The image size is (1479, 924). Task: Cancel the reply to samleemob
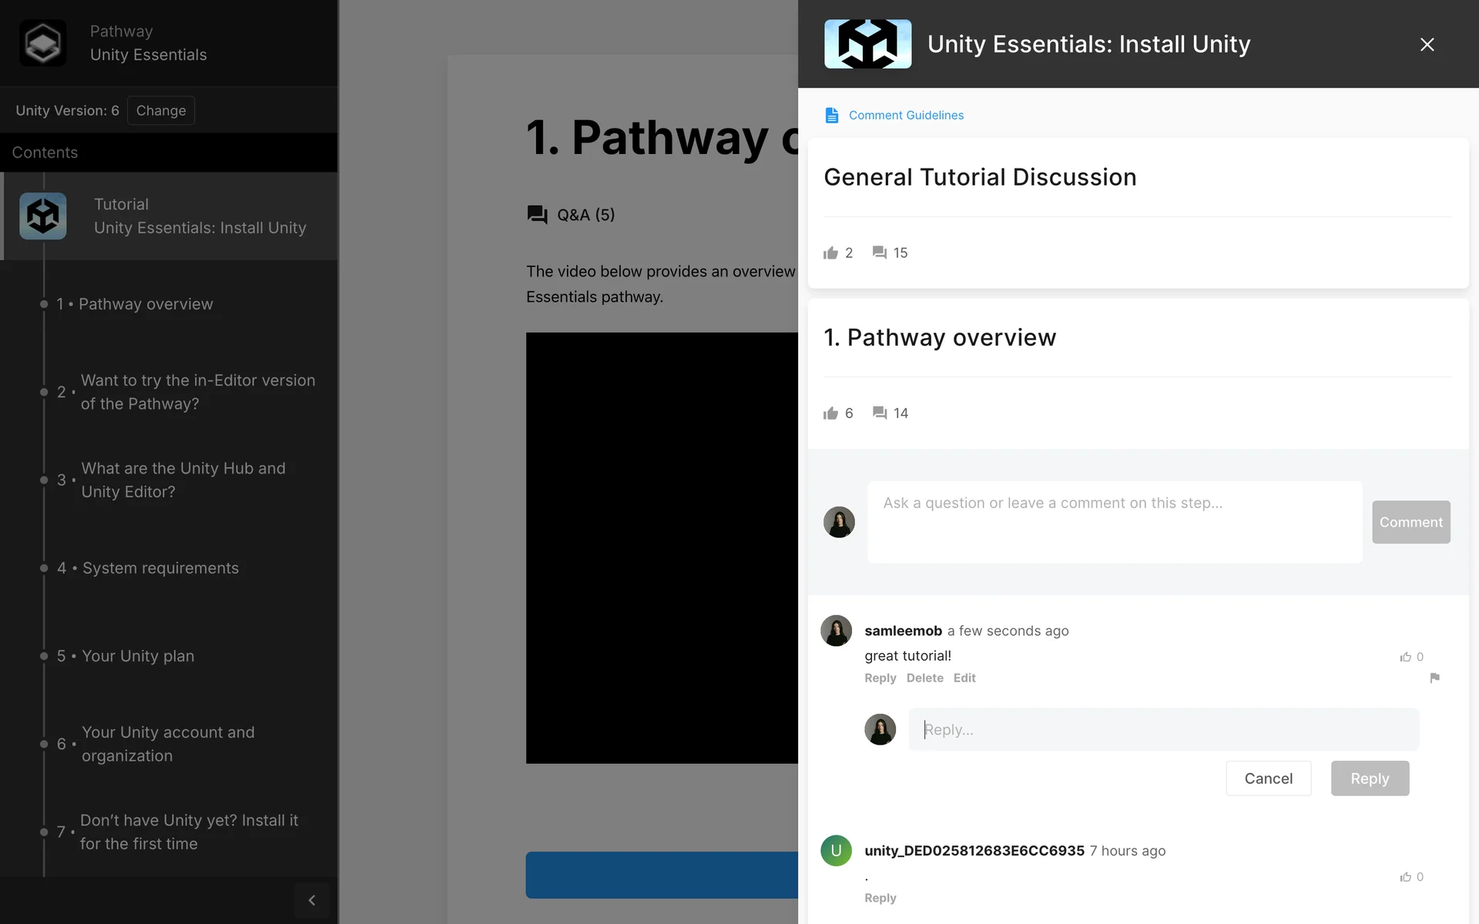1268,778
